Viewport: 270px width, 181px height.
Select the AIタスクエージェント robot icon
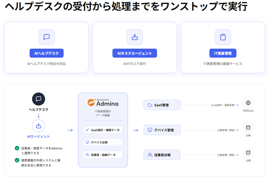tap(135, 37)
